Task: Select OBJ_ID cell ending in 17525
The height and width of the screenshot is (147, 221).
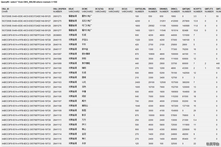Action: point(26,35)
